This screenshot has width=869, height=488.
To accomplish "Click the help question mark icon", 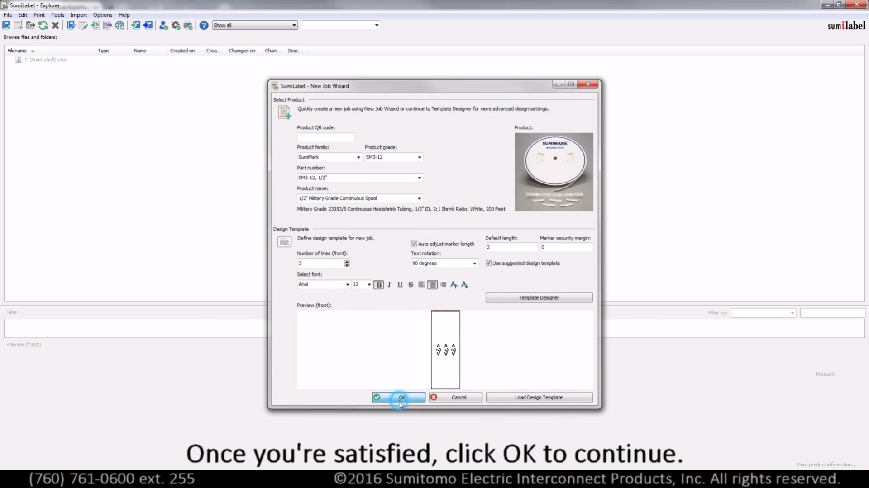I will coord(204,26).
